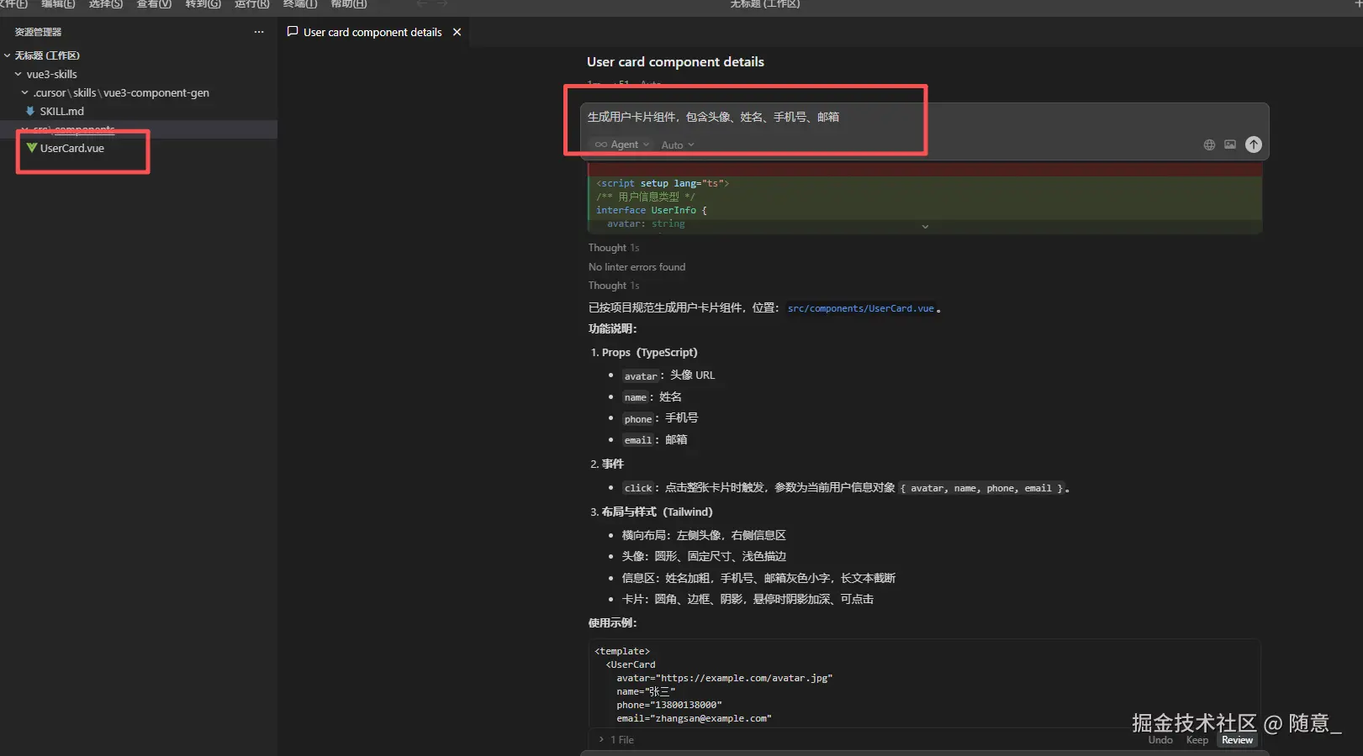Click the chat bubble icon on the tab

point(293,31)
